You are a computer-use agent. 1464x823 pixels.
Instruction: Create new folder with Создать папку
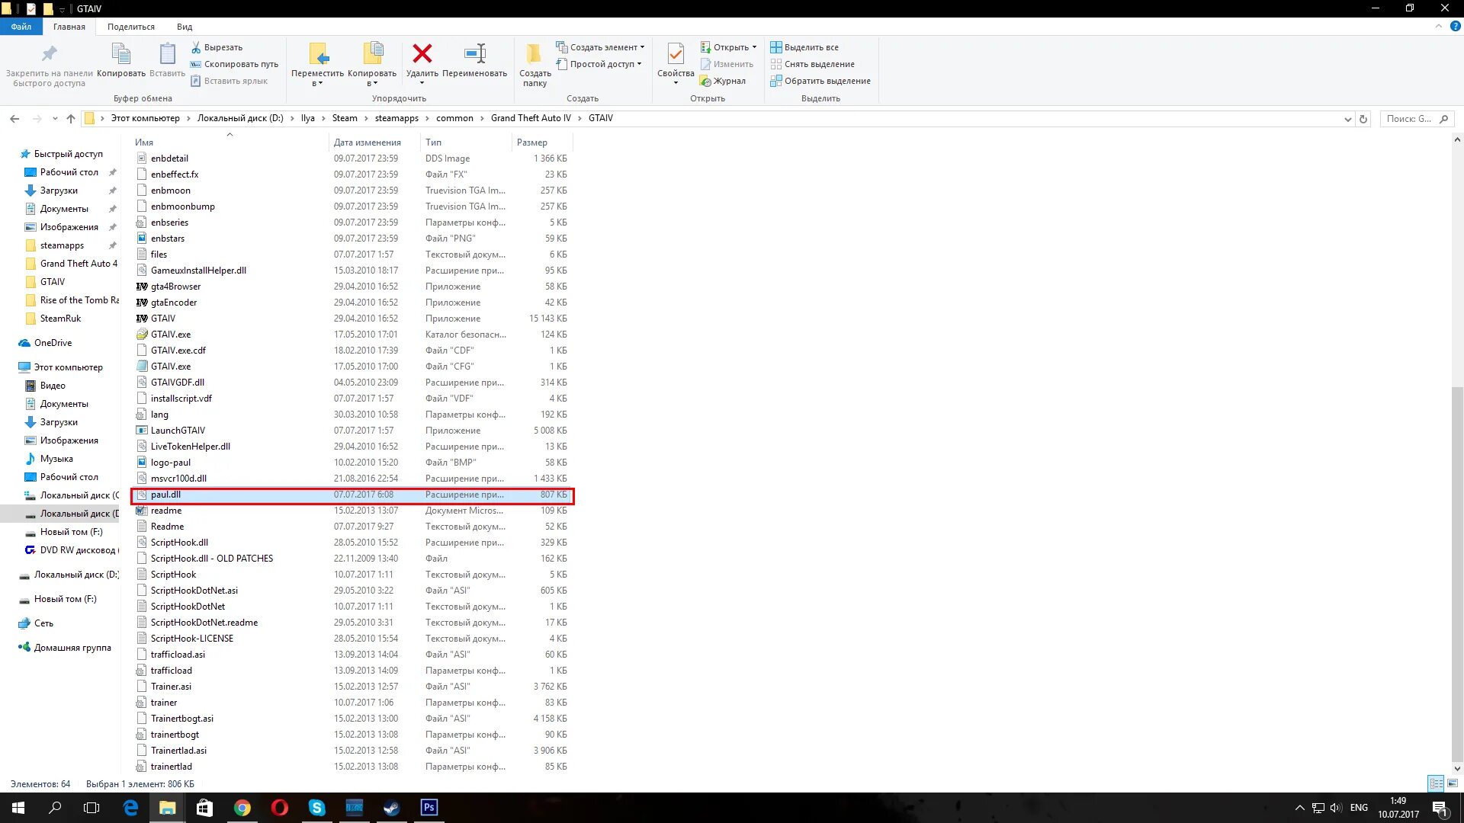click(x=535, y=65)
